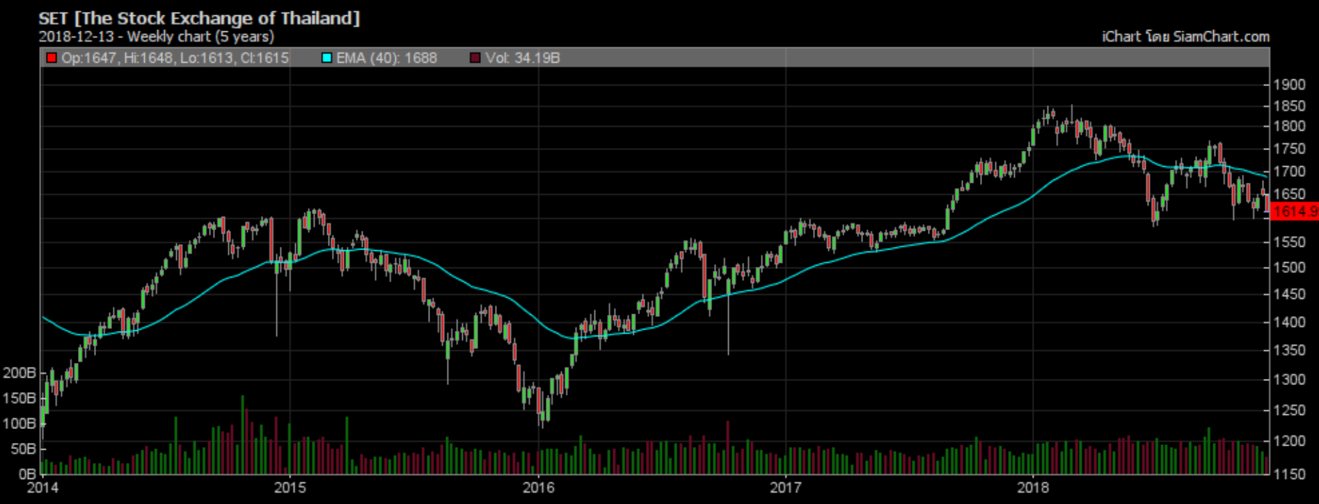Click the red current price tag 1614.9

(1294, 211)
